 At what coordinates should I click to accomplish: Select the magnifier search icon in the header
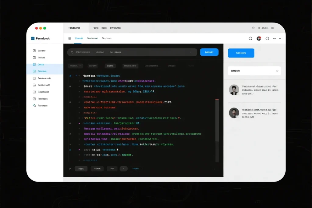click(x=250, y=38)
